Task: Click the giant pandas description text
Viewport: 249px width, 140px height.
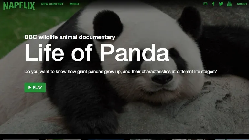Action: click(121, 72)
